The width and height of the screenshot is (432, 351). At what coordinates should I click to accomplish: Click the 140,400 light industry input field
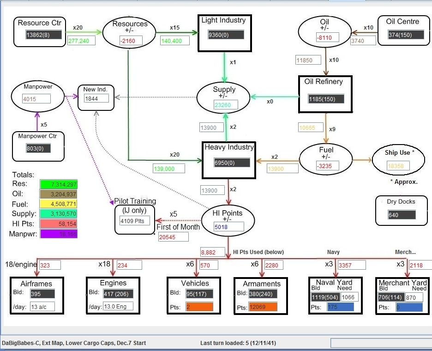175,41
